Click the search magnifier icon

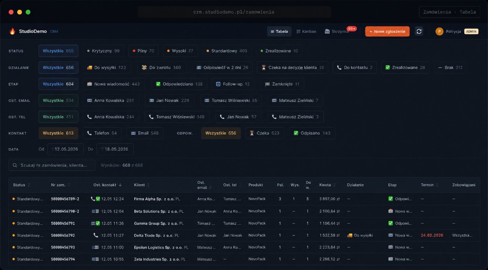15,165
